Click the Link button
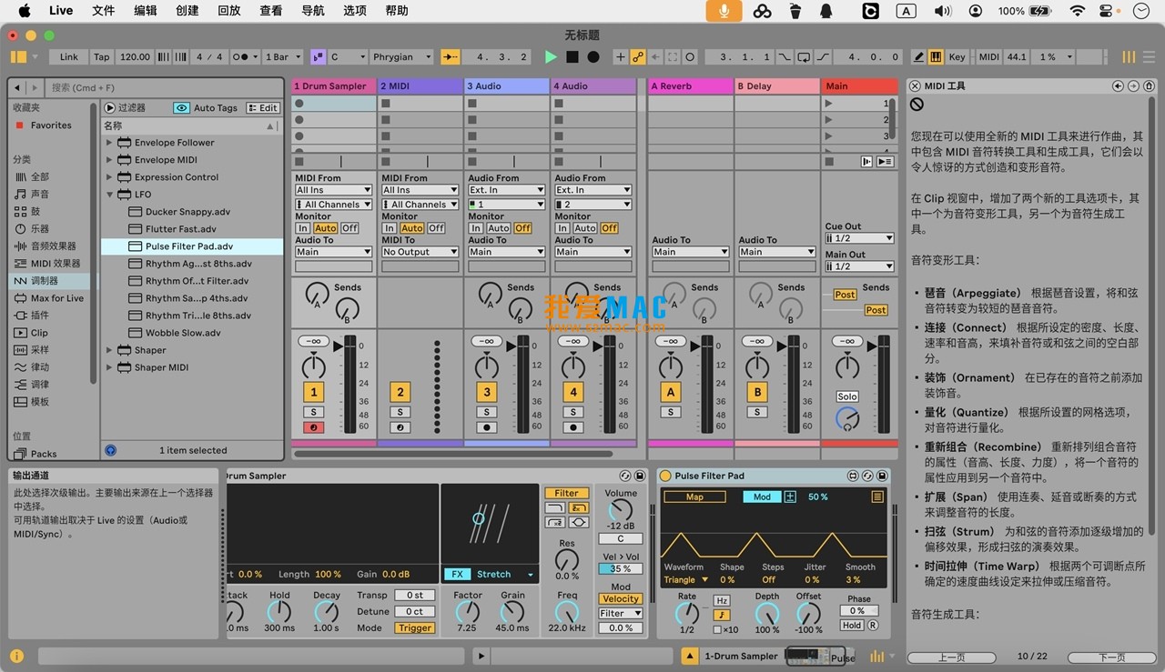 pyautogui.click(x=69, y=56)
